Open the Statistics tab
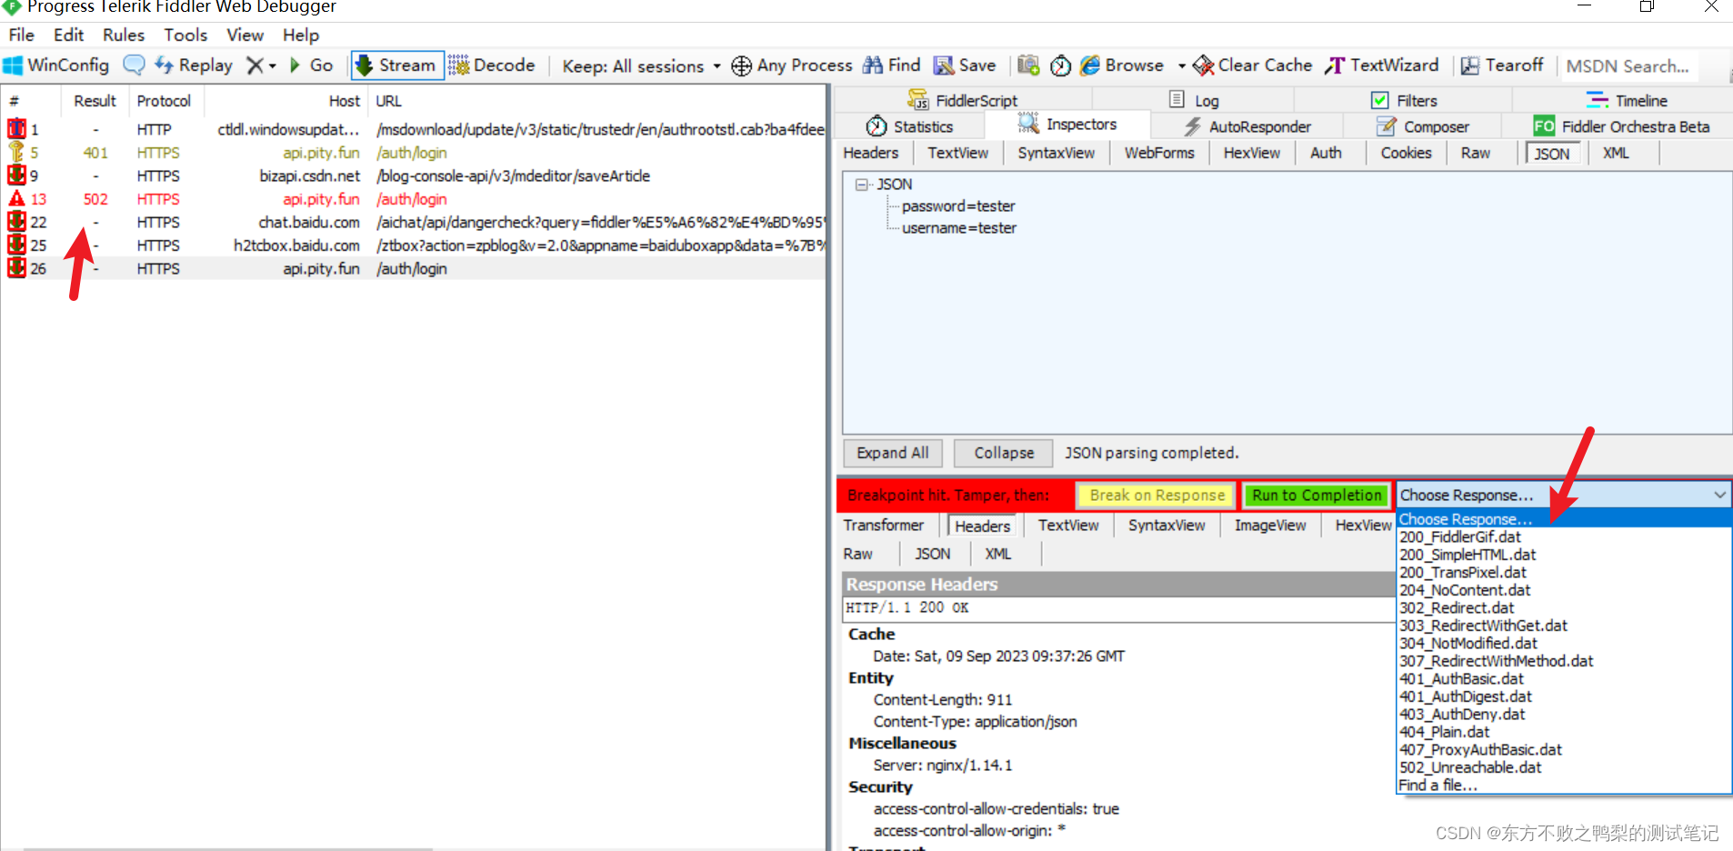This screenshot has width=1733, height=851. pyautogui.click(x=909, y=126)
